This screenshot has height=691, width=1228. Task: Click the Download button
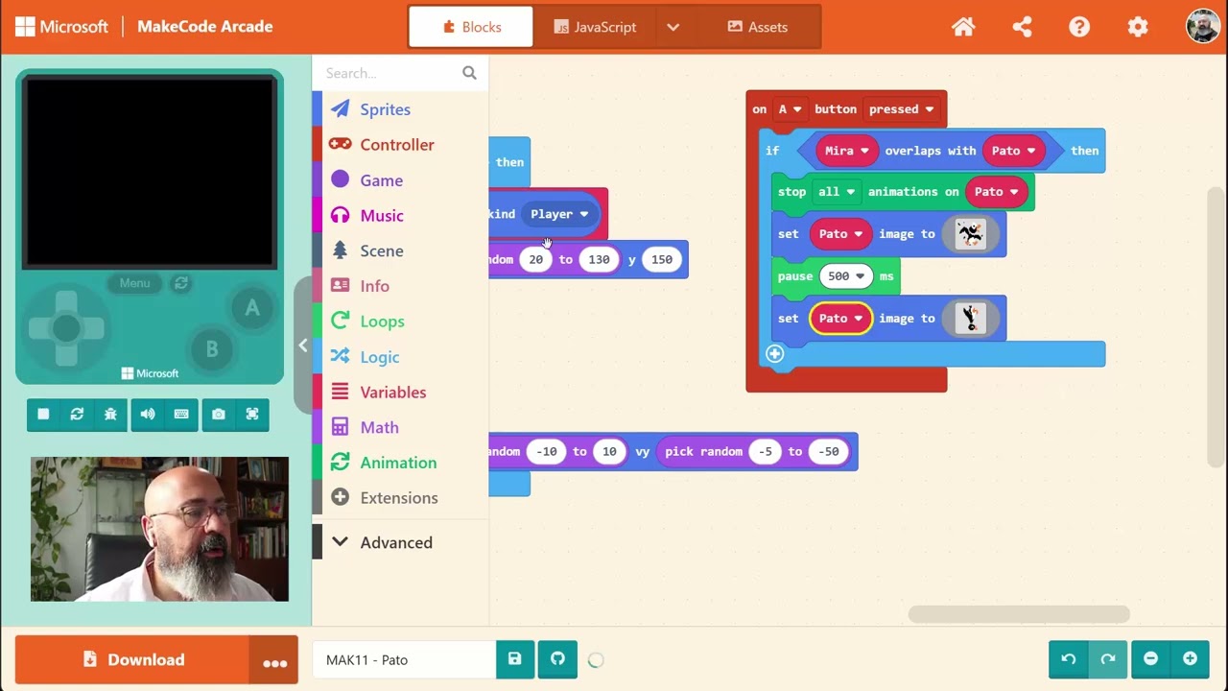[132, 659]
